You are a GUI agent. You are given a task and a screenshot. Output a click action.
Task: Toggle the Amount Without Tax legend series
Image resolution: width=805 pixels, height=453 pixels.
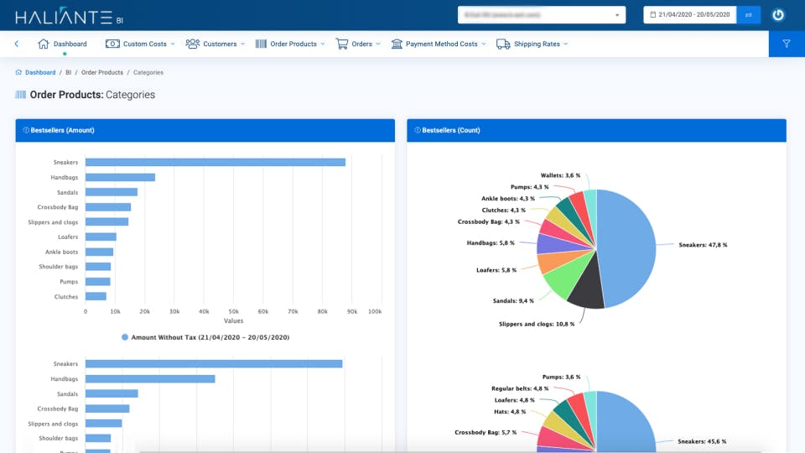205,337
